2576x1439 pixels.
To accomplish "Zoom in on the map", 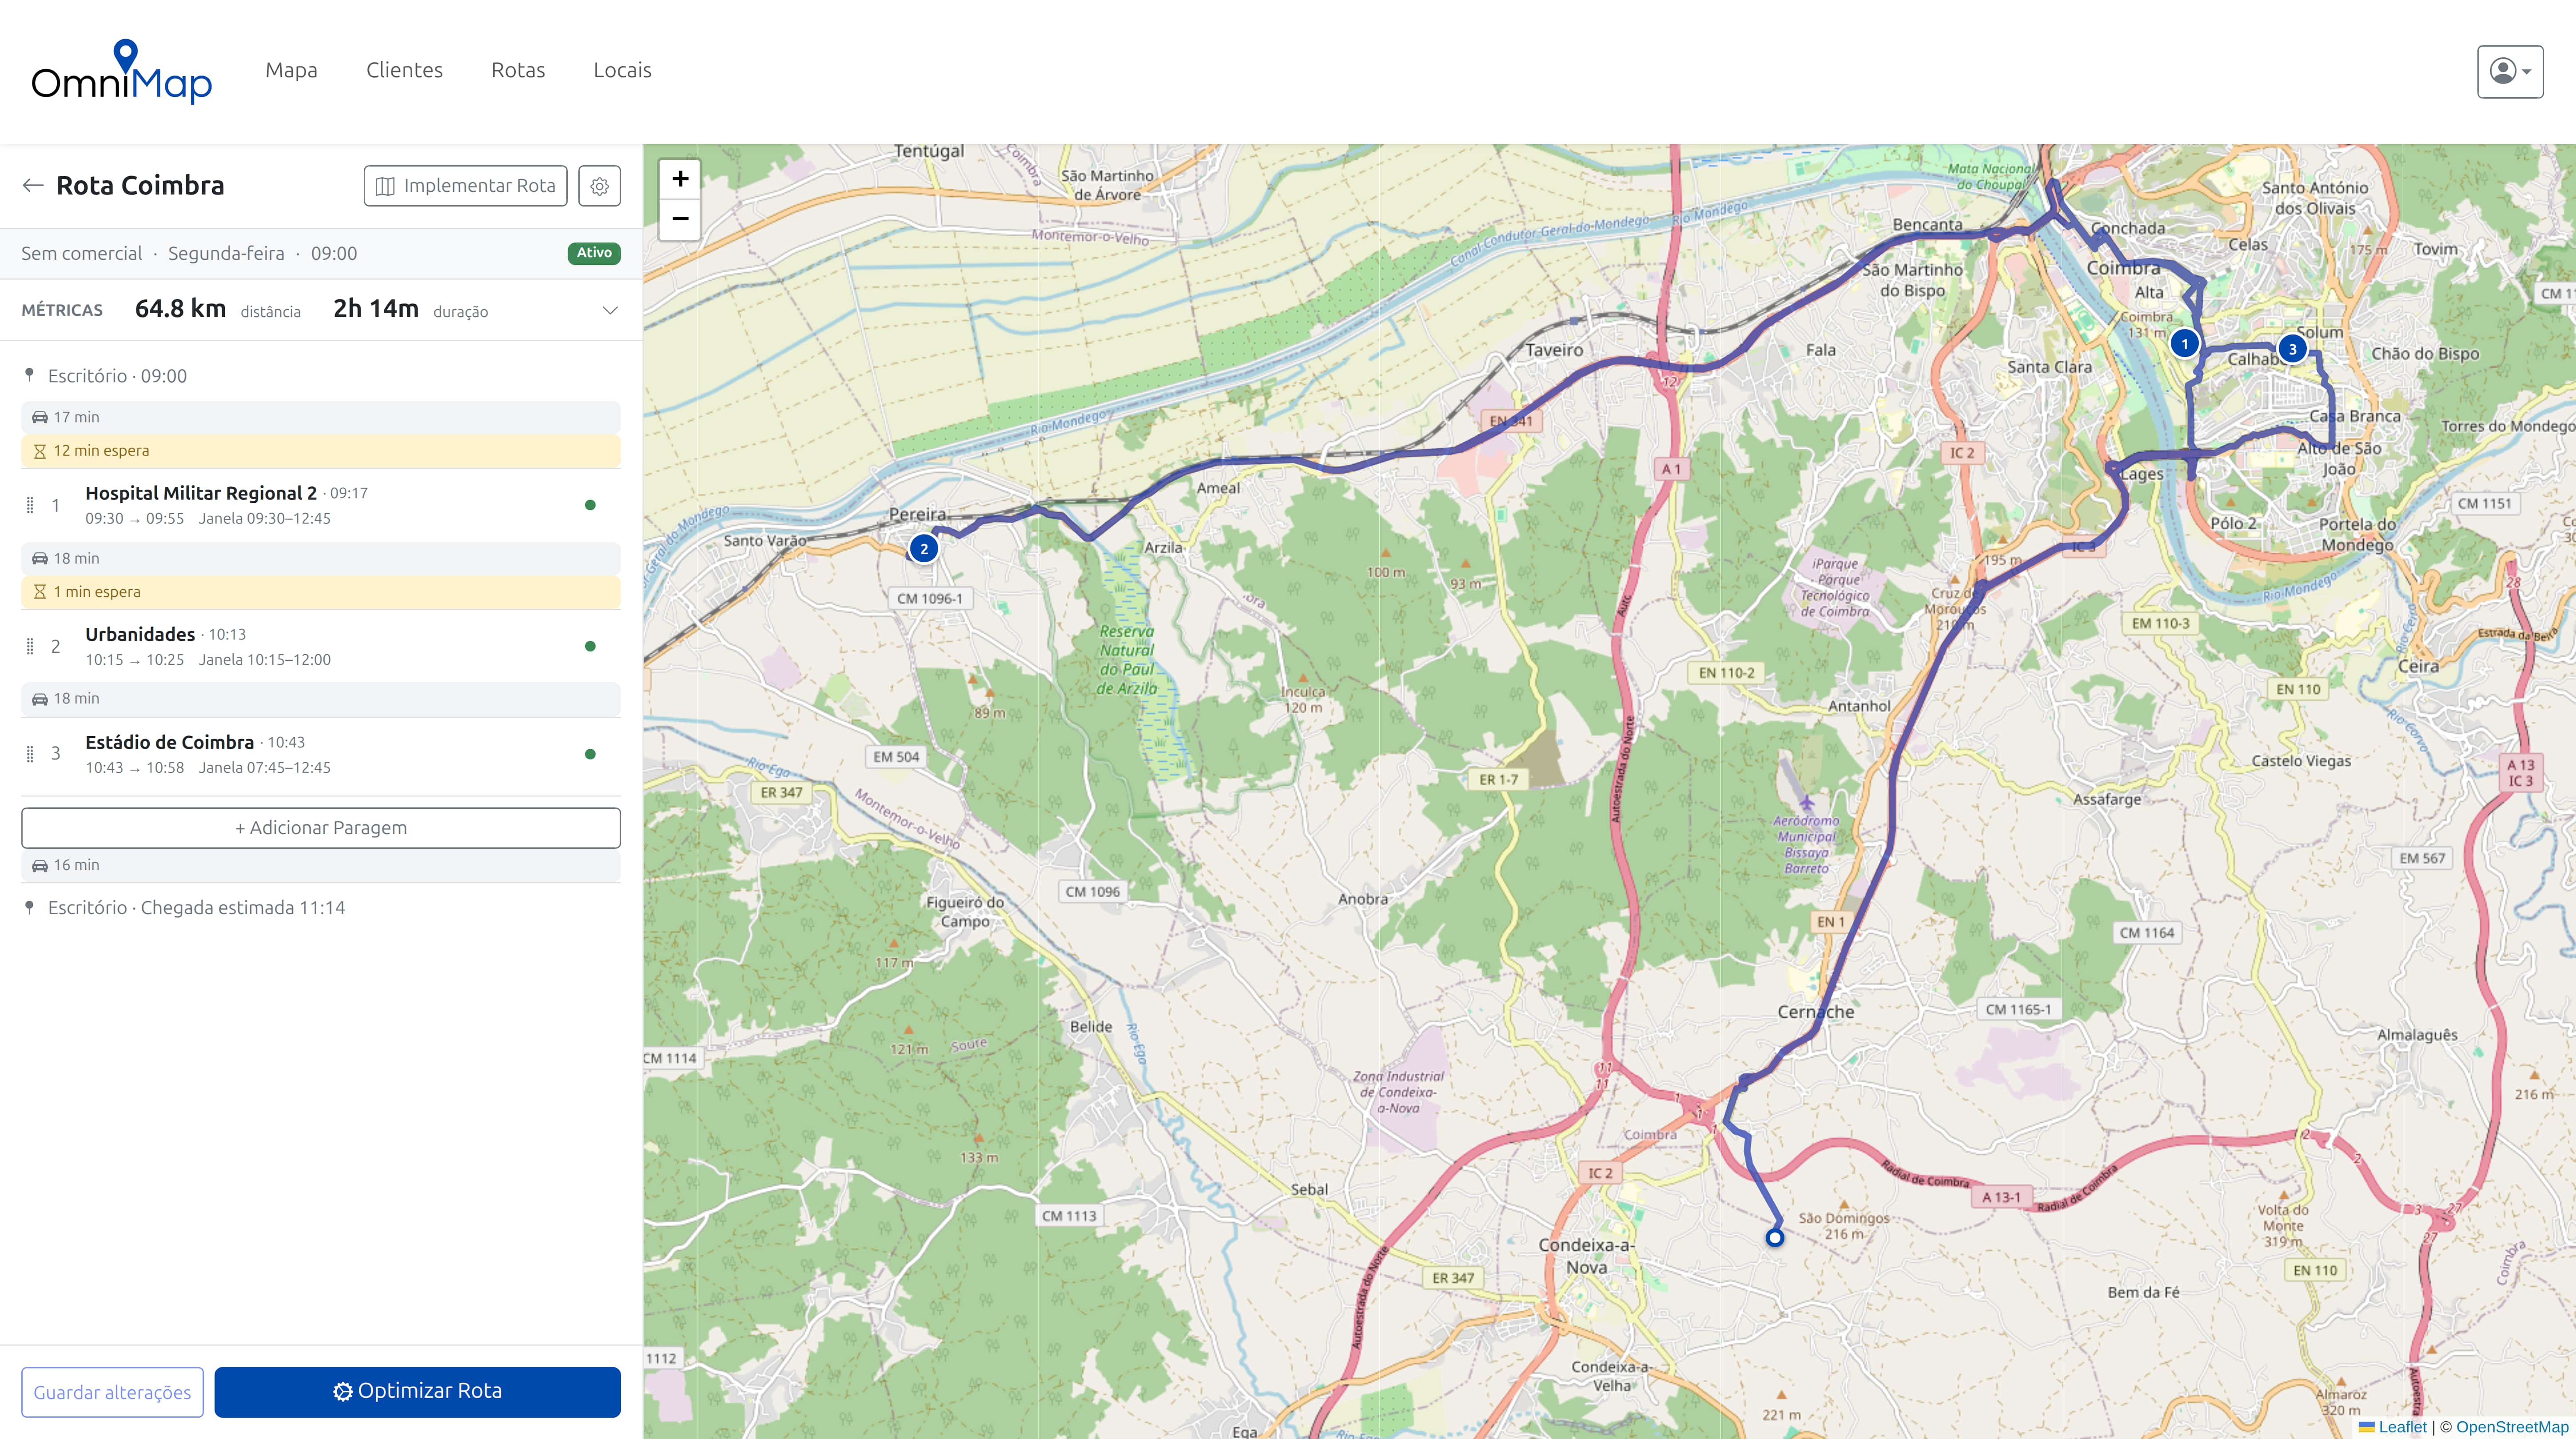I will click(680, 179).
